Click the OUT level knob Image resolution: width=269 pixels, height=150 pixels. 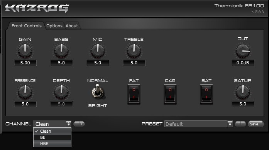(243, 51)
